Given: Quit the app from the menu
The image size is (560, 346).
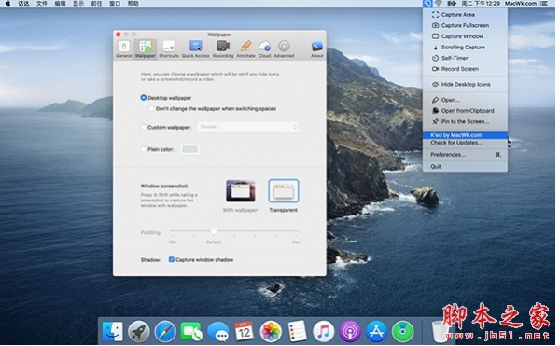Looking at the screenshot, I should click(465, 166).
